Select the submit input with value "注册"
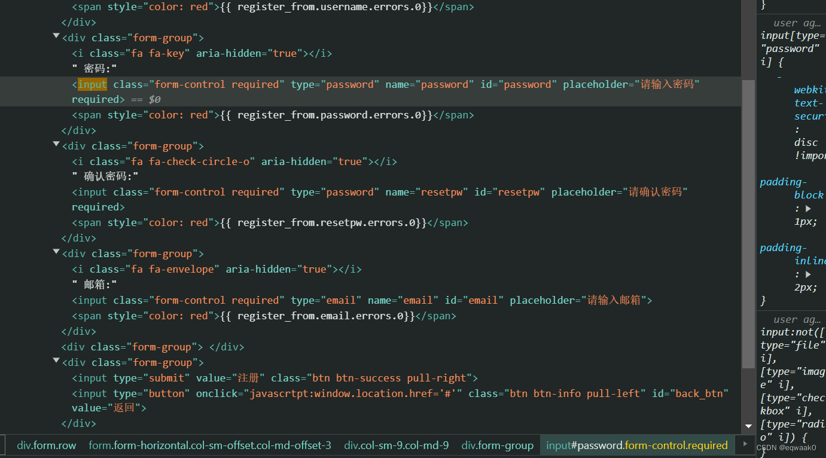Viewport: 826px width, 458px height. click(x=275, y=378)
